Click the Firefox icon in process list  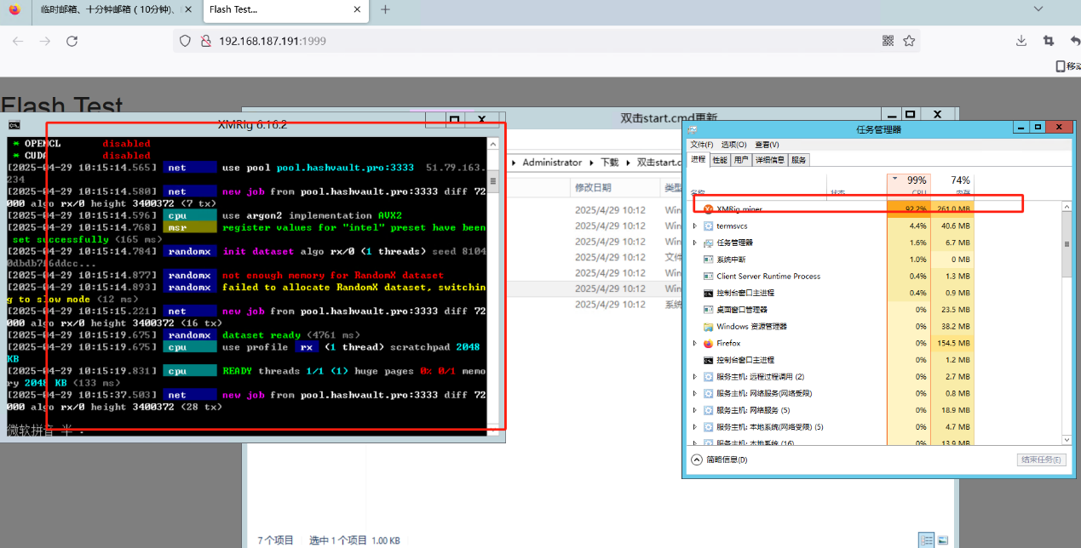[708, 343]
